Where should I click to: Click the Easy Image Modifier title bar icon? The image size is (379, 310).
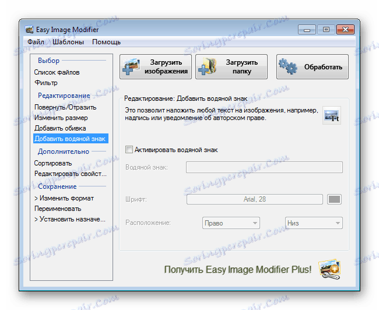pos(29,30)
